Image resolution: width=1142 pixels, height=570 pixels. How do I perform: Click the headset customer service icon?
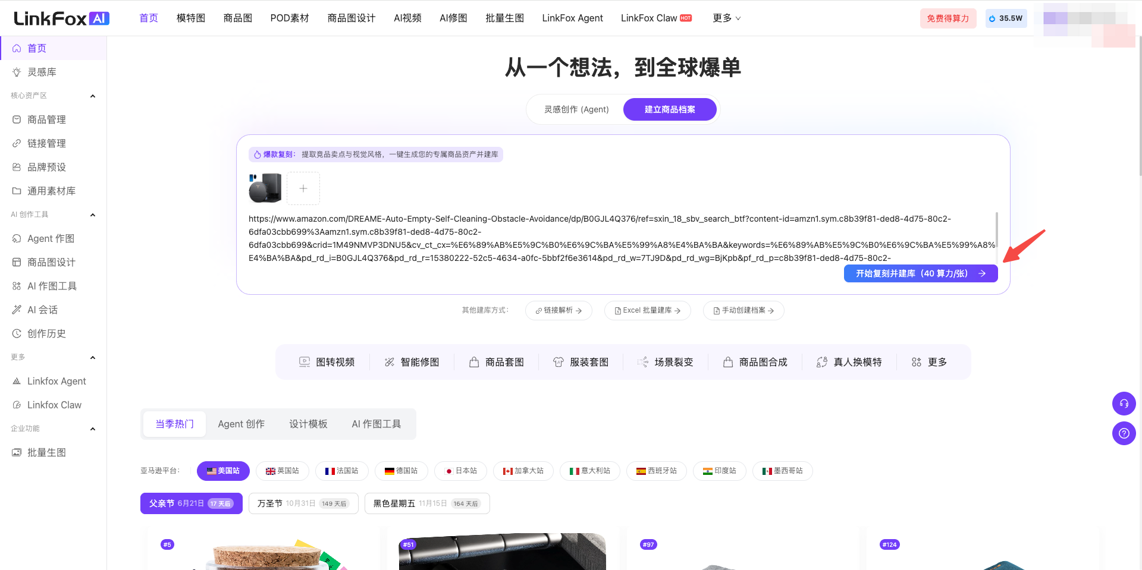point(1124,404)
